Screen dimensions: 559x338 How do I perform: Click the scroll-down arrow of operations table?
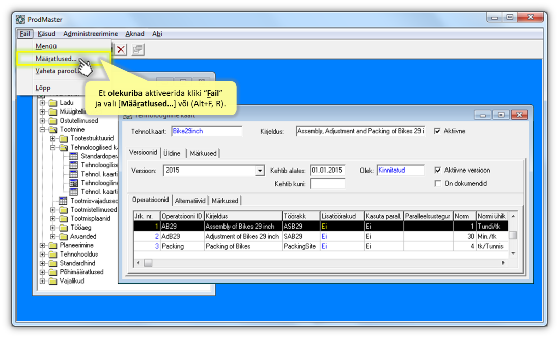[x=513, y=253]
